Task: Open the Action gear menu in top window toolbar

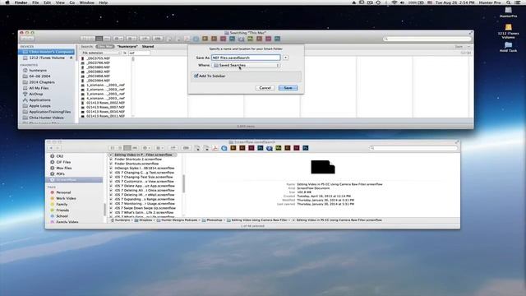Action: (x=118, y=39)
